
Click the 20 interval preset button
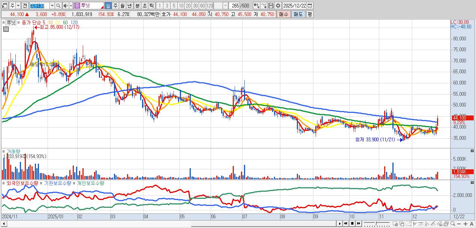coord(188,6)
